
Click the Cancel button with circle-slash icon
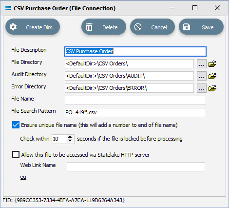pyautogui.click(x=153, y=27)
